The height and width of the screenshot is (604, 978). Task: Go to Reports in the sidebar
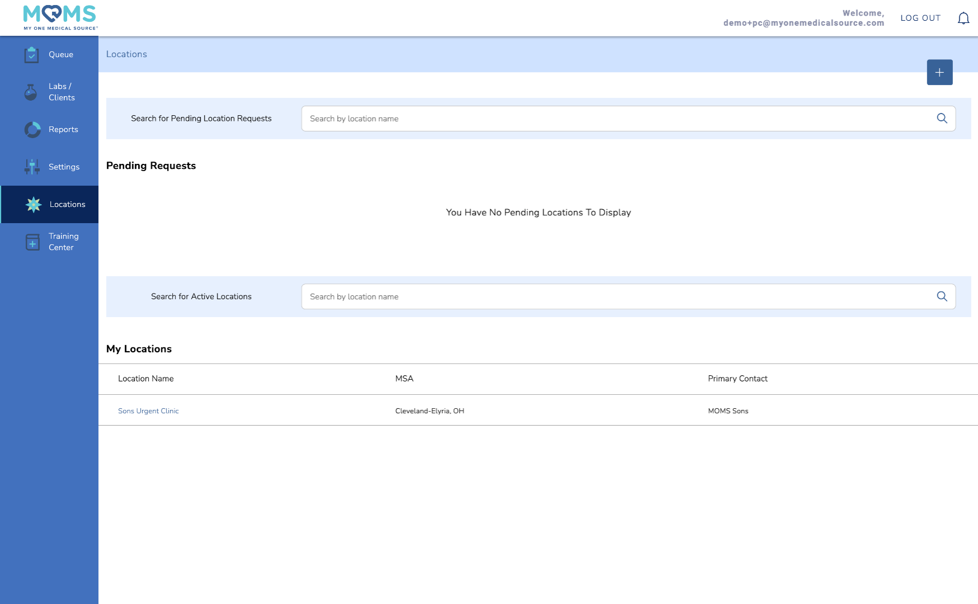[63, 130]
